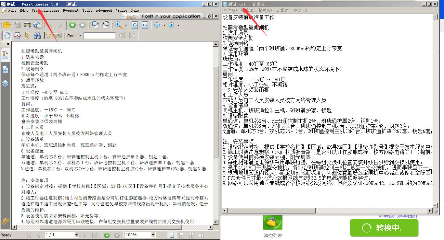444x240 pixels.
Task: Open the Pages thumbnail panel
Action: pos(5,69)
